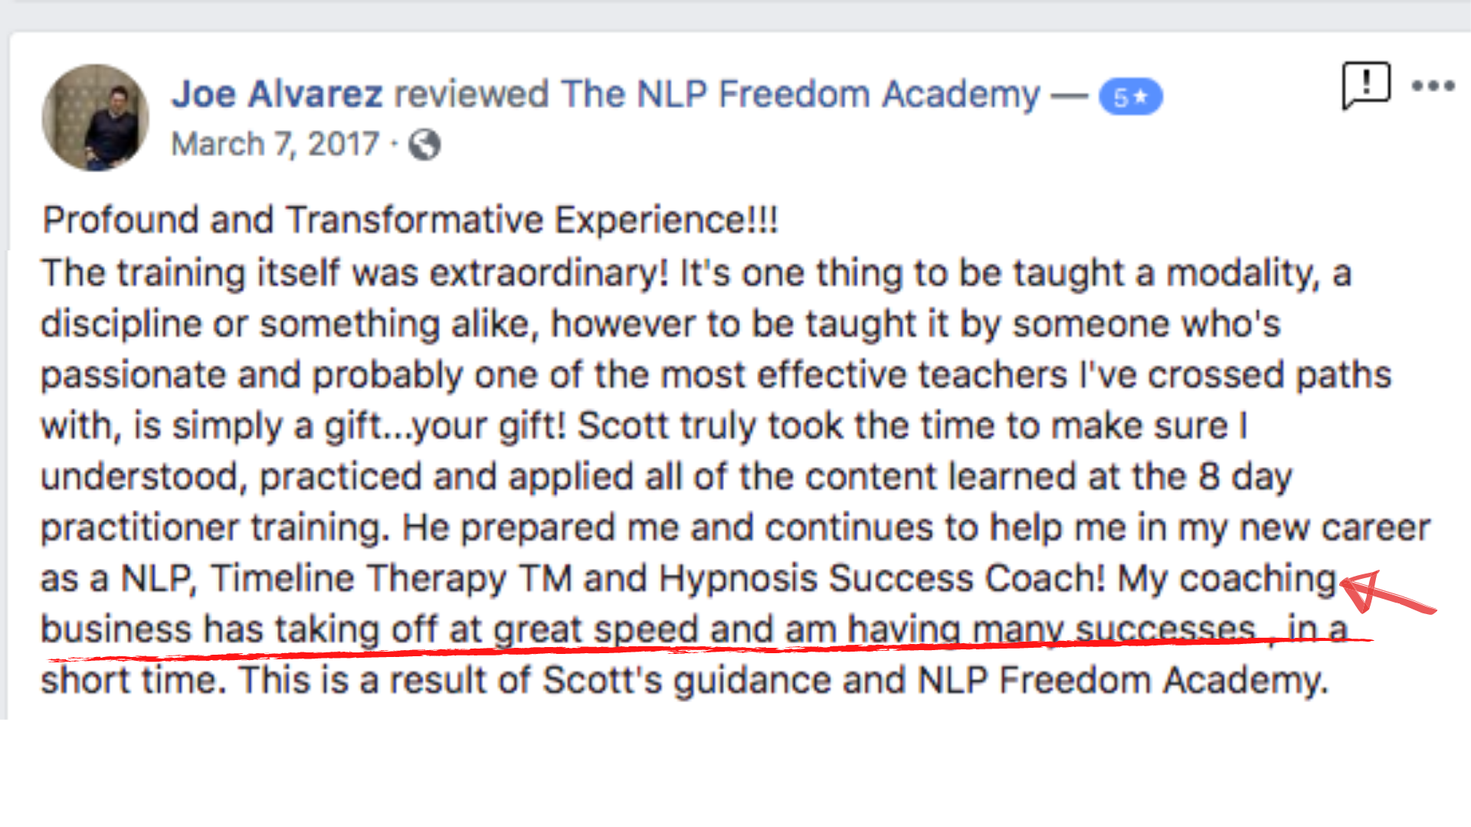This screenshot has height=827, width=1471.
Task: Open the March 7, 2017 timestamp
Action: tap(275, 144)
